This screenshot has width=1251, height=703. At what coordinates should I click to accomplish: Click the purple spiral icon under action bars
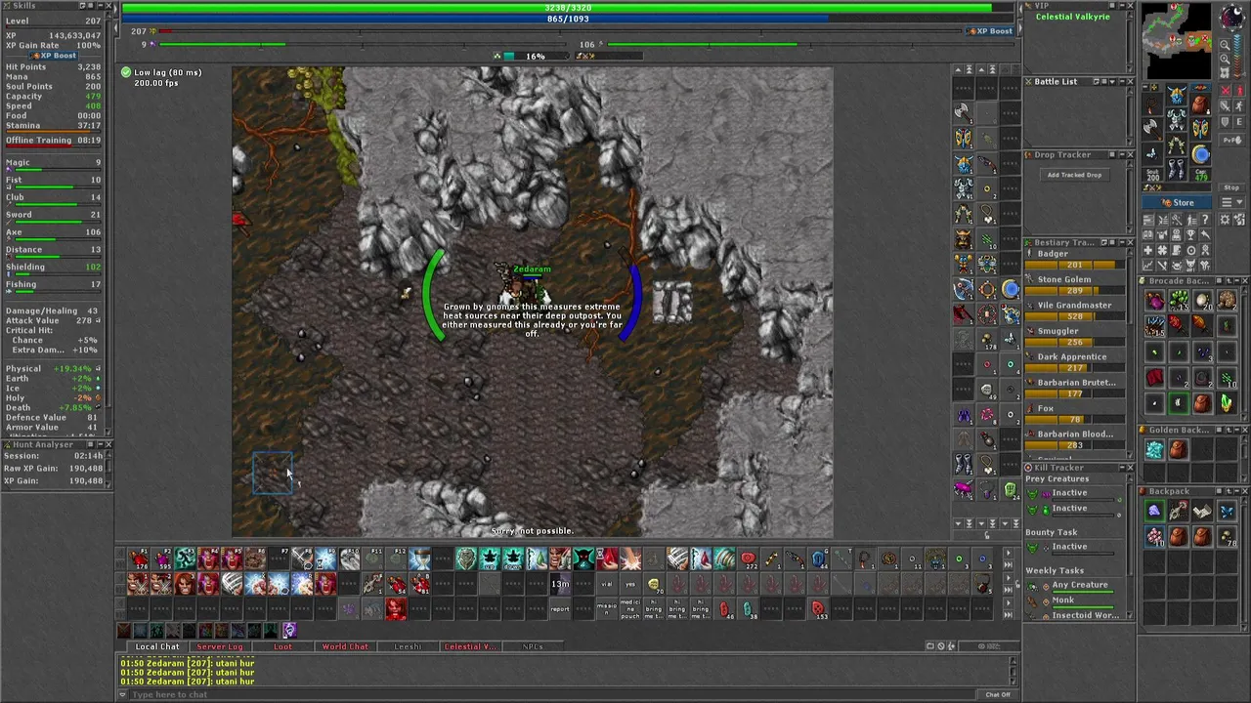(x=289, y=630)
